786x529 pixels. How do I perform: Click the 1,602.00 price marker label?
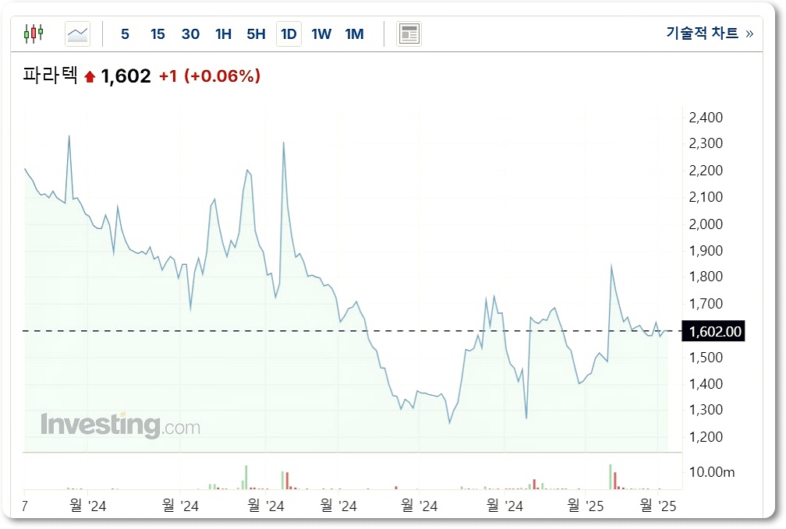click(x=713, y=332)
